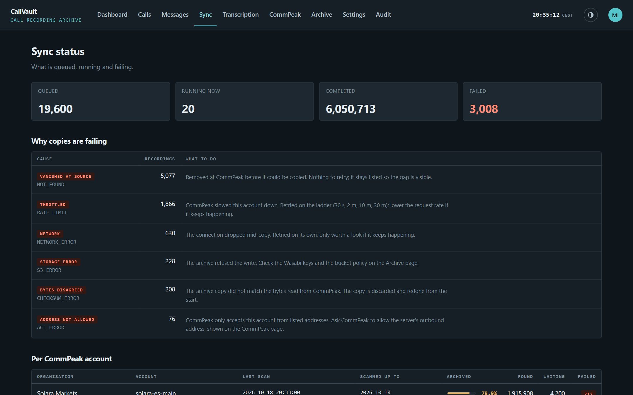This screenshot has width=633, height=395.
Task: Open the Audit tab
Action: pos(383,15)
